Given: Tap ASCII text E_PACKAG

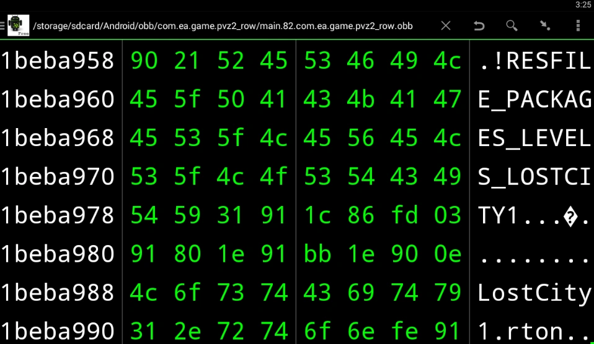Looking at the screenshot, I should pos(534,99).
